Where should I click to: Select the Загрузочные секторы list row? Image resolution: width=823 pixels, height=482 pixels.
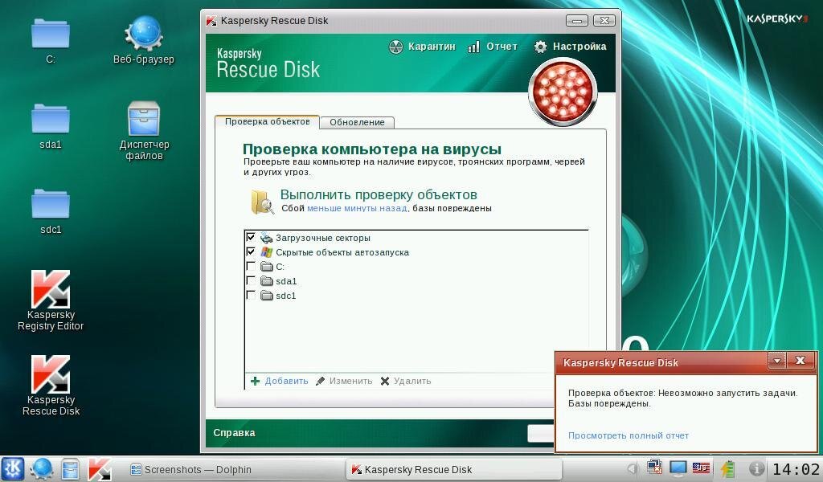point(416,238)
